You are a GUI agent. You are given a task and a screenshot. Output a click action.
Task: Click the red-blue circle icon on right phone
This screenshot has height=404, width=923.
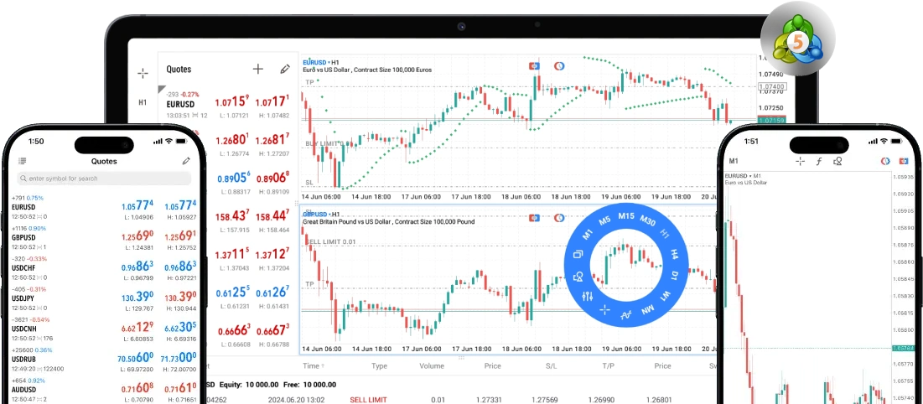(885, 161)
